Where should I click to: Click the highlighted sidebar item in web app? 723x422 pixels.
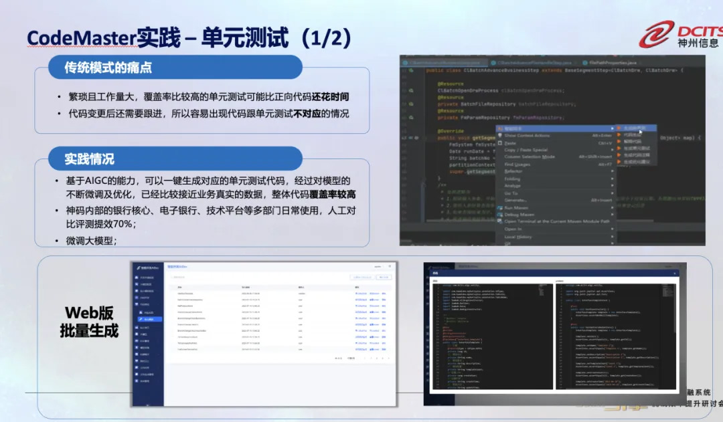coord(148,319)
